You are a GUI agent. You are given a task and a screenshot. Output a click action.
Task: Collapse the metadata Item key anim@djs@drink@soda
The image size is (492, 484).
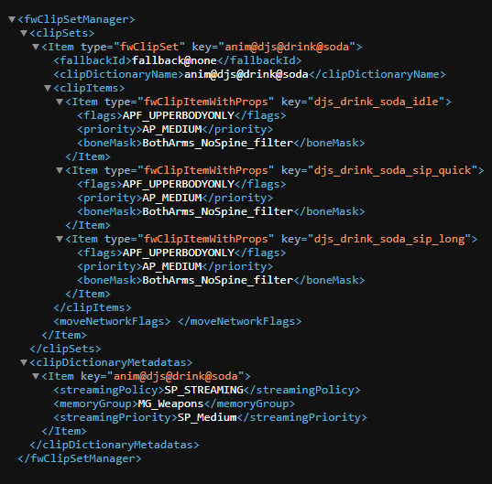click(x=36, y=376)
